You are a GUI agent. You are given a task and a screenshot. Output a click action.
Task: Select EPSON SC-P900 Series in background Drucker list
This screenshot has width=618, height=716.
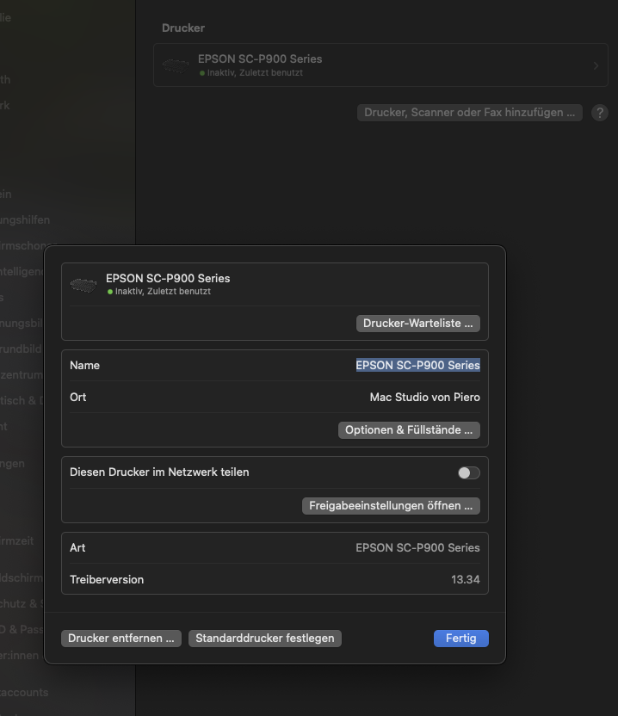tap(380, 65)
